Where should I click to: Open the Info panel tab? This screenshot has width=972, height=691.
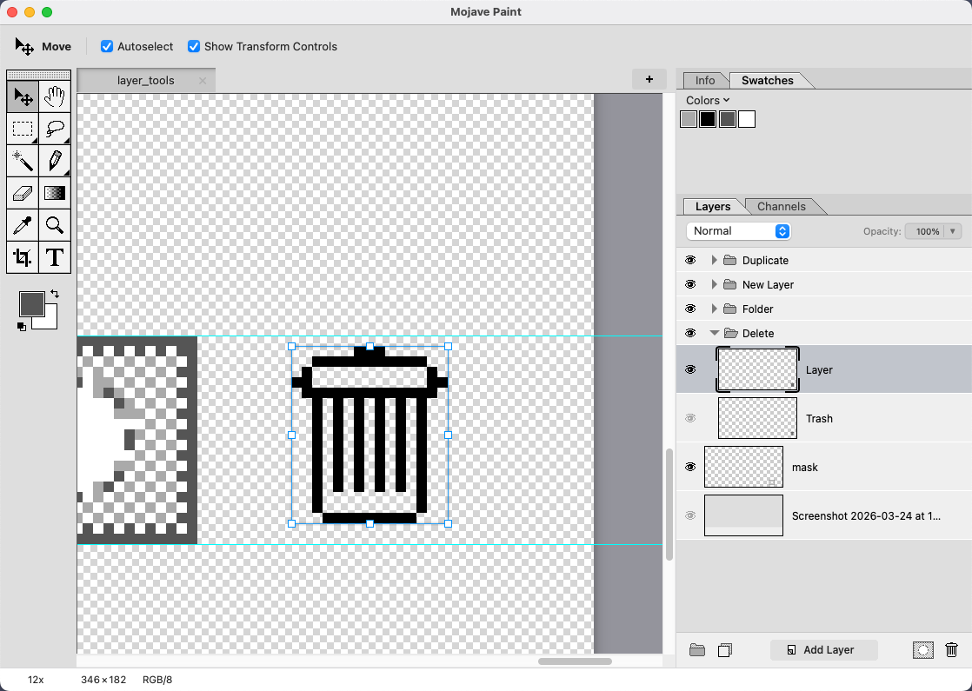click(705, 81)
